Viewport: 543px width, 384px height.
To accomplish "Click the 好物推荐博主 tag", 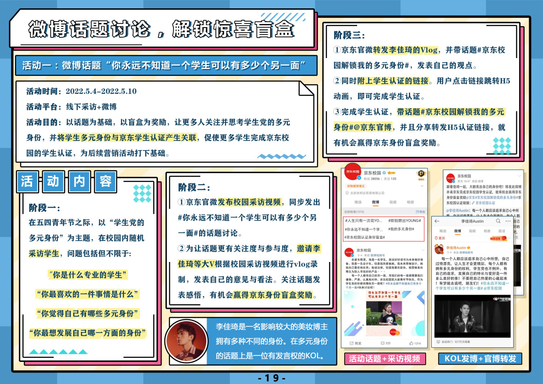I will 356,186.
